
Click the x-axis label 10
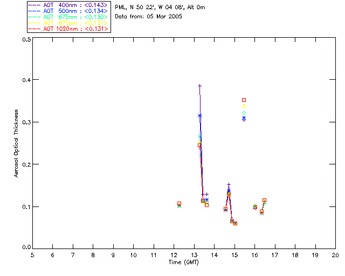pos(133,255)
